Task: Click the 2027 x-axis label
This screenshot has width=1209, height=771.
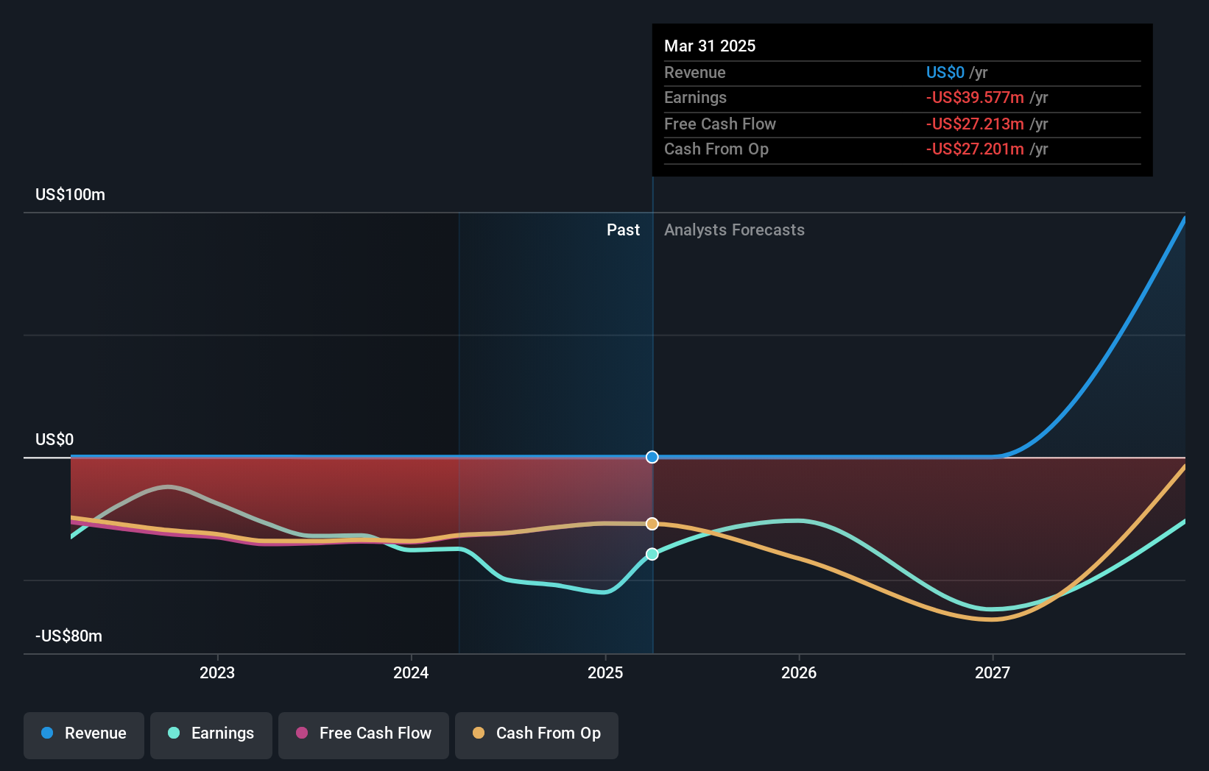Action: pos(993,672)
